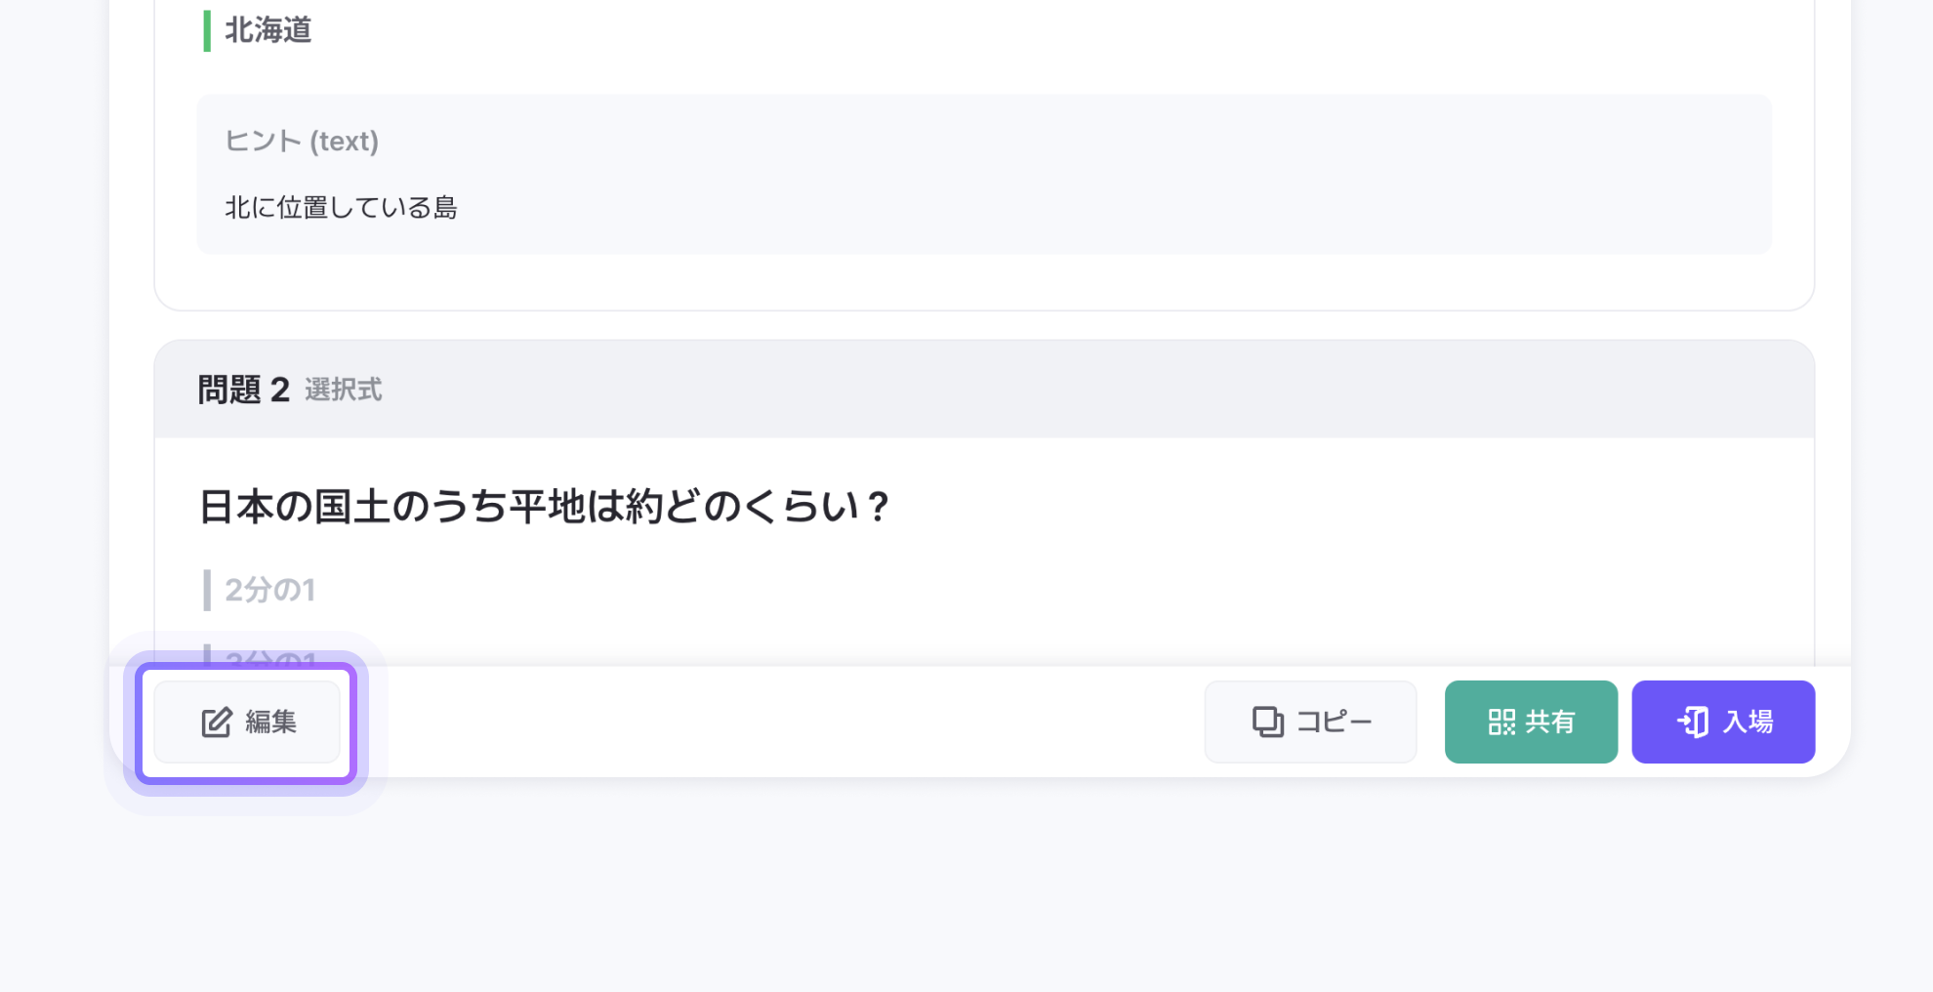Select the answer option 2分の1

click(270, 591)
